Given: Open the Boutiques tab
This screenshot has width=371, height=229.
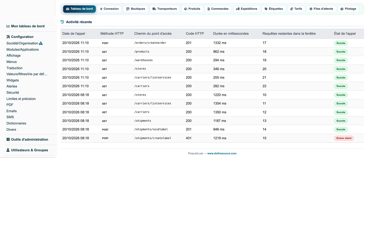Looking at the screenshot, I should (x=135, y=9).
